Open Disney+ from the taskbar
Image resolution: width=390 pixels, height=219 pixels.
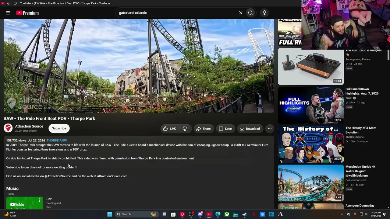click(236, 214)
